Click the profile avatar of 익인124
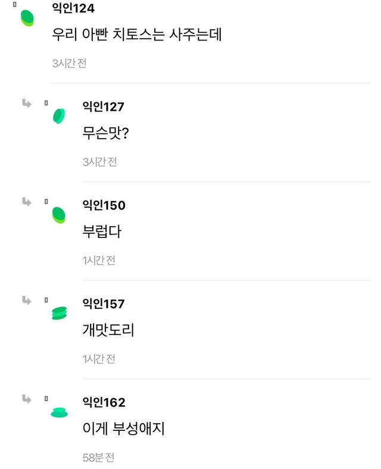This screenshot has height=469, width=381. point(27,17)
